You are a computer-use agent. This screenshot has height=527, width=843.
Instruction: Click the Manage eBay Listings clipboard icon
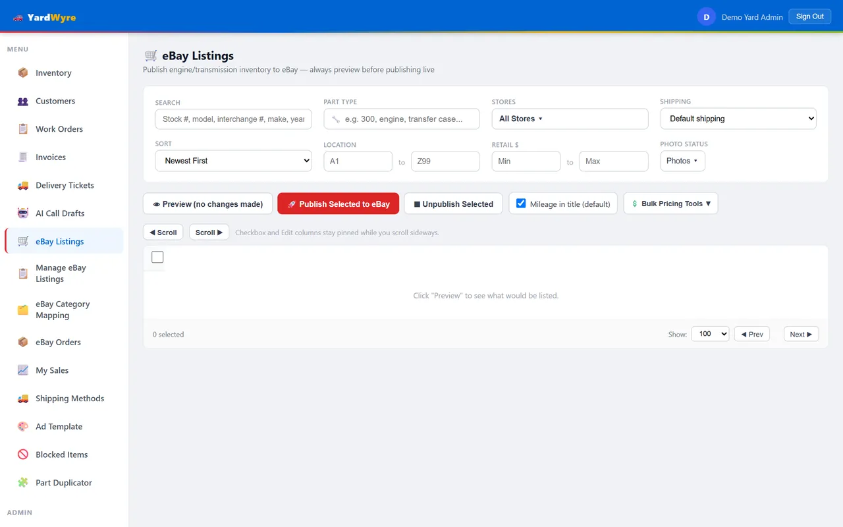coord(23,273)
